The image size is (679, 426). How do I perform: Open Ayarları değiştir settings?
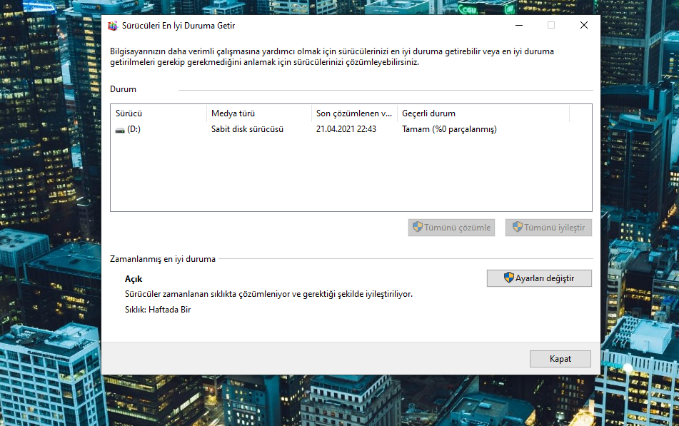coord(539,278)
